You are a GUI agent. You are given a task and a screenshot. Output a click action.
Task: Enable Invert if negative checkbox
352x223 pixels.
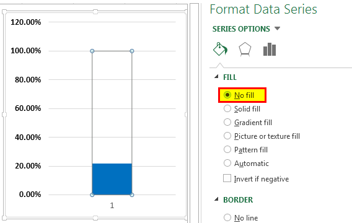[x=227, y=178]
